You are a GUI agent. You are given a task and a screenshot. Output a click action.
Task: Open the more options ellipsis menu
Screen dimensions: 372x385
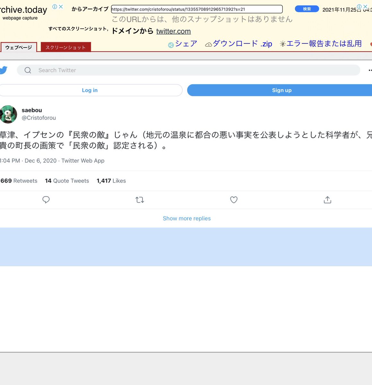[370, 70]
